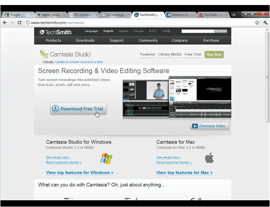Image resolution: width=270 pixels, height=207 pixels.
Task: Click the browser back arrow
Action: (5, 23)
